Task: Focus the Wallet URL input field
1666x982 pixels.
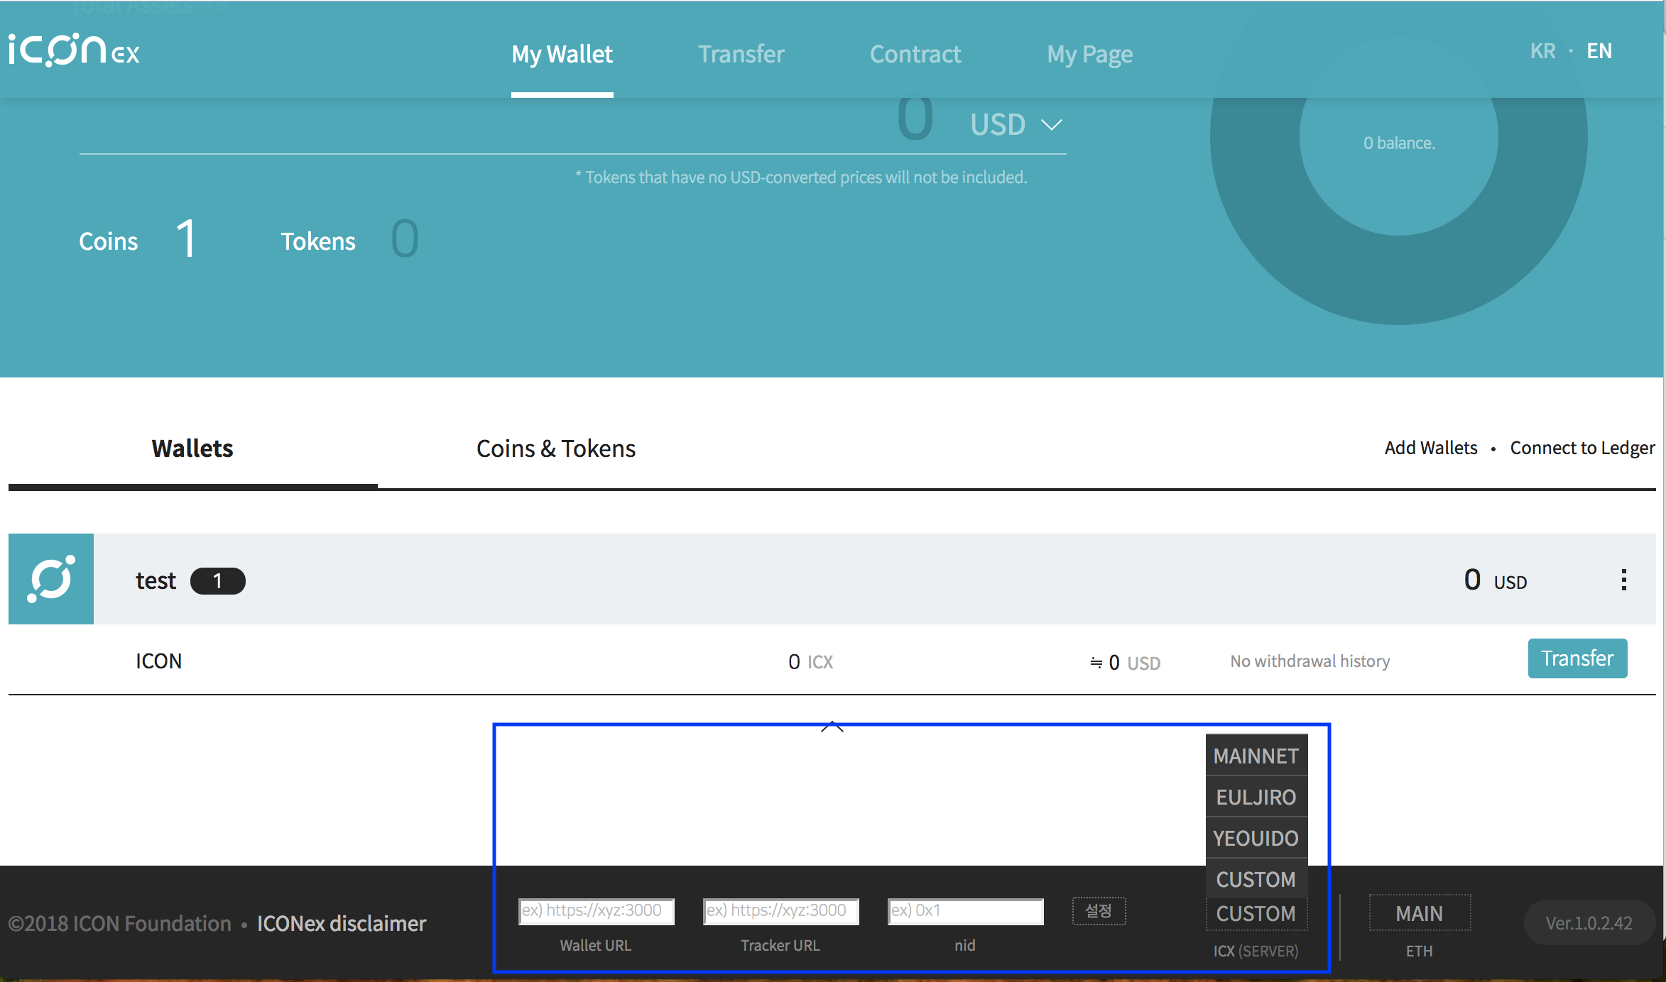Action: (596, 911)
